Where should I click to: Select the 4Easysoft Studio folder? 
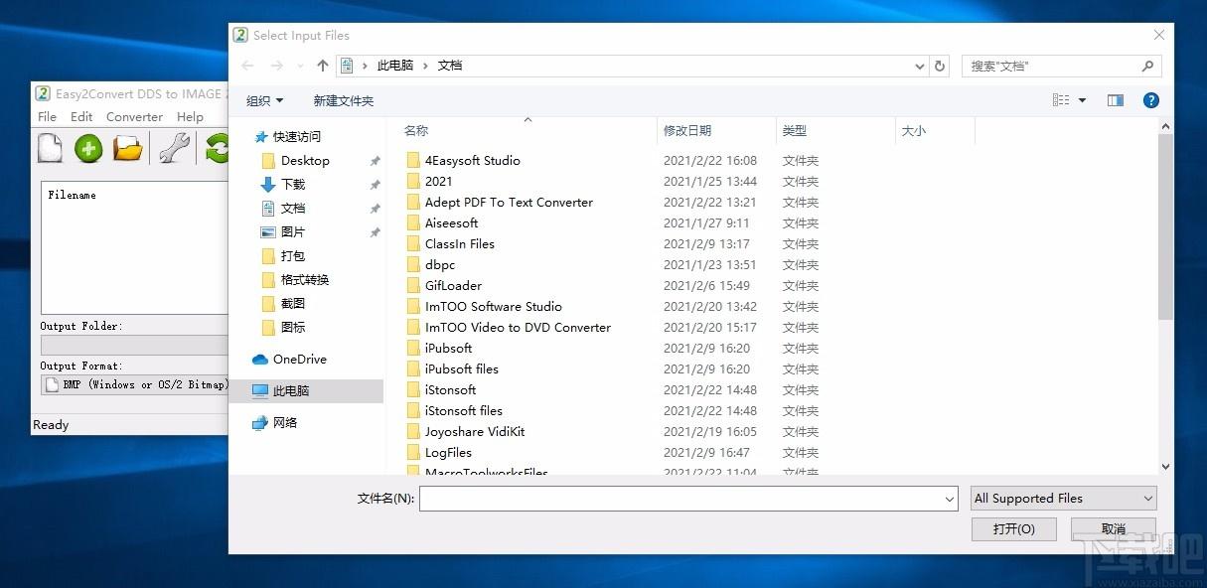pos(472,160)
